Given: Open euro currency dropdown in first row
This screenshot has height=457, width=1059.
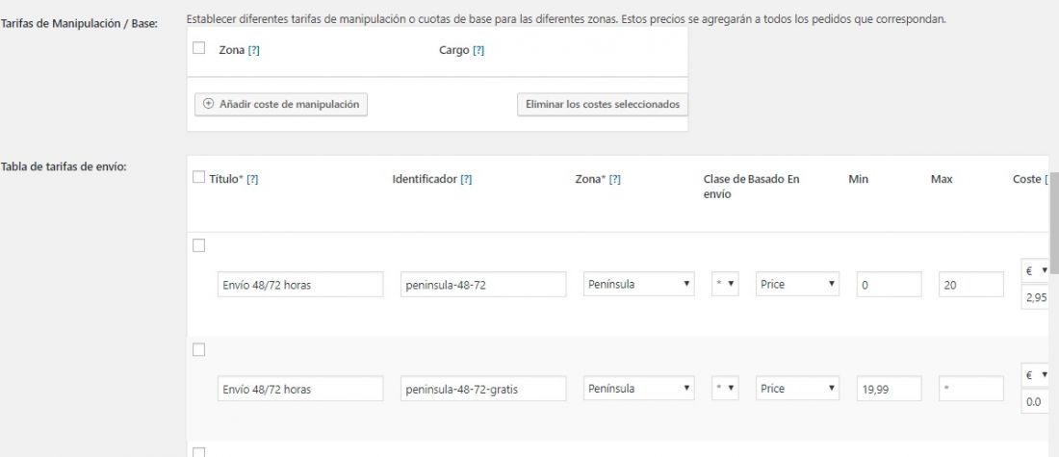Looking at the screenshot, I should [1036, 270].
